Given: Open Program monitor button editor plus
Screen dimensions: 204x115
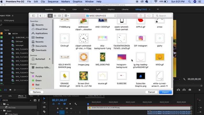Looking at the screenshot, I should tap(199, 90).
